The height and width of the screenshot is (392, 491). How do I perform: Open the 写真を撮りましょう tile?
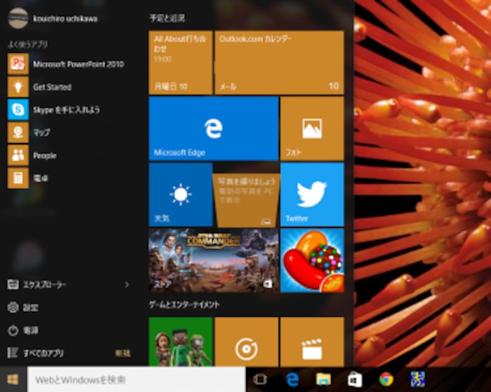coord(247,200)
